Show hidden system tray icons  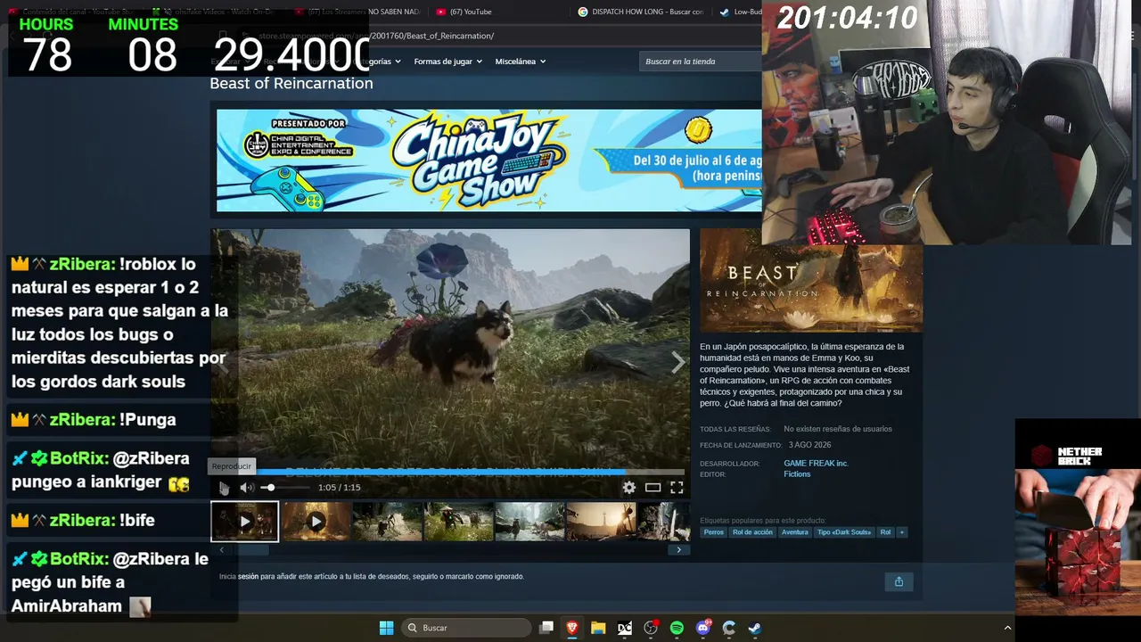point(1008,628)
